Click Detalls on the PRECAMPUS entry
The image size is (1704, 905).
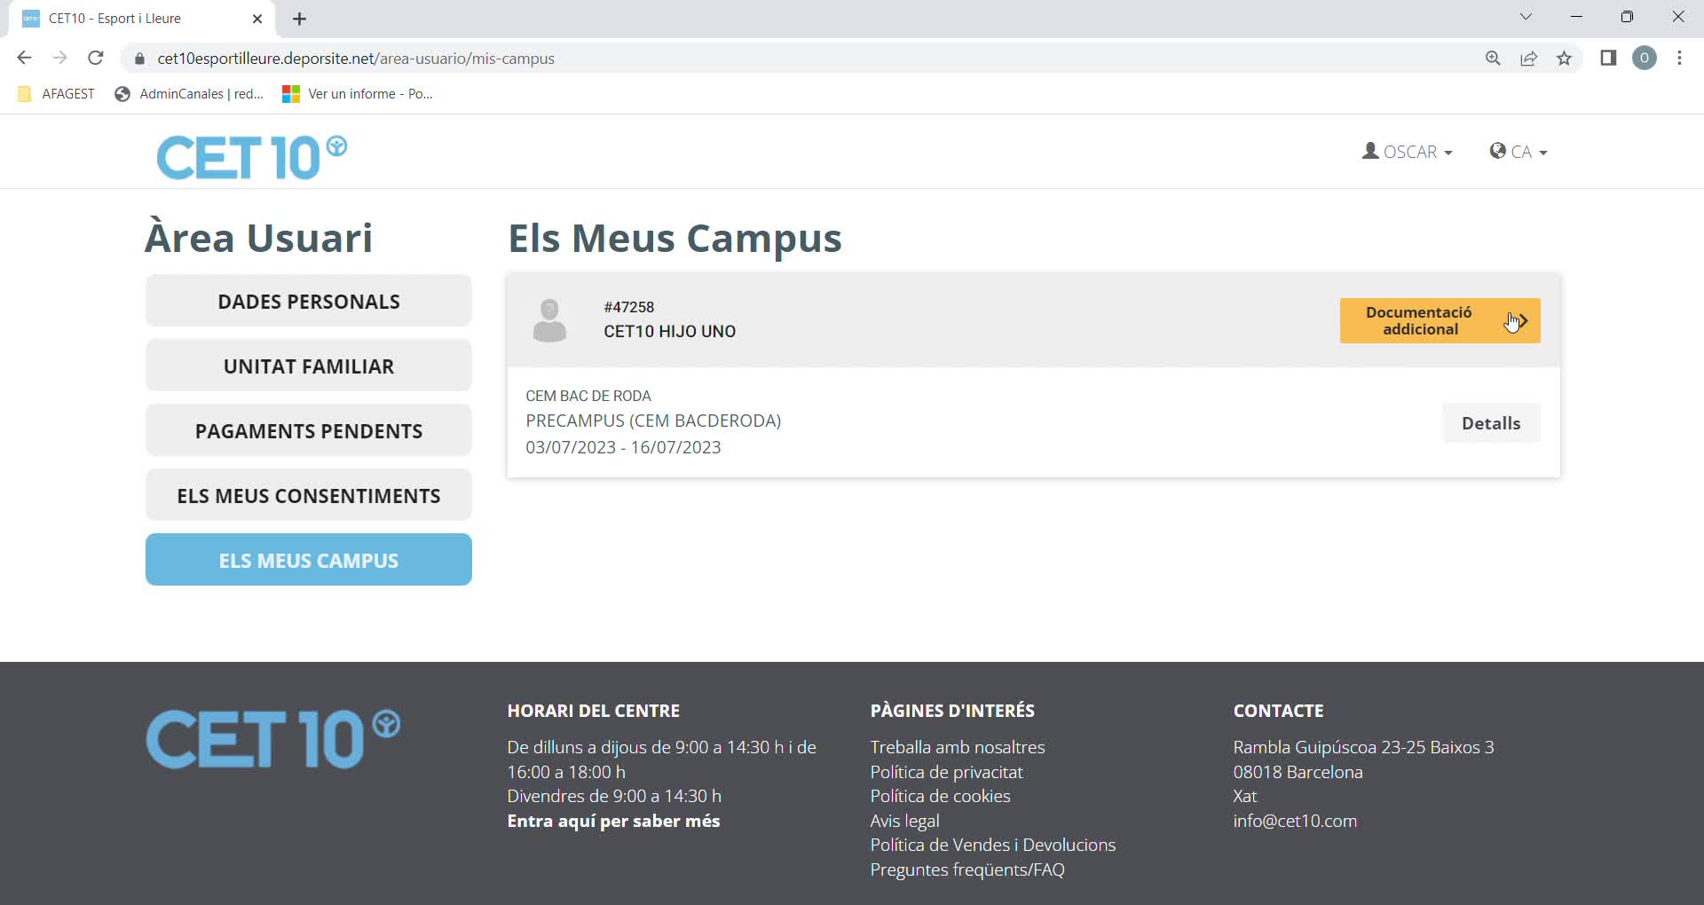1490,423
